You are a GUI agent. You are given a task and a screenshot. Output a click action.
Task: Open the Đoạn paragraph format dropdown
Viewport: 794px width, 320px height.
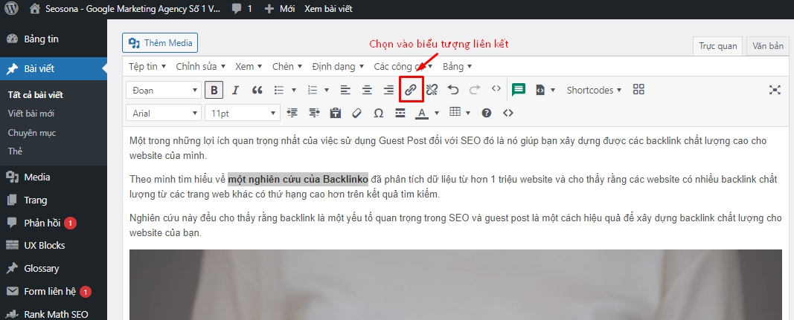[x=162, y=90]
